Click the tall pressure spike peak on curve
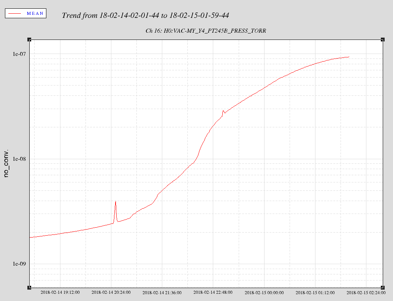 (x=116, y=202)
